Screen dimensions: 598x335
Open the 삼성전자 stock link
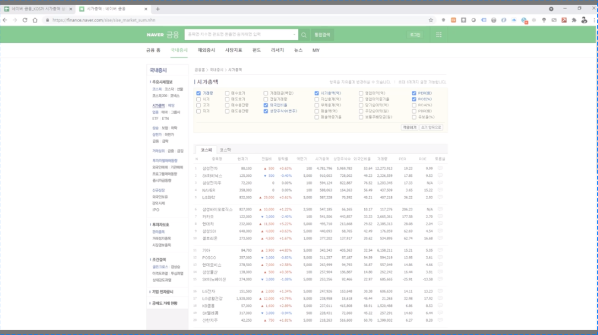coord(210,168)
